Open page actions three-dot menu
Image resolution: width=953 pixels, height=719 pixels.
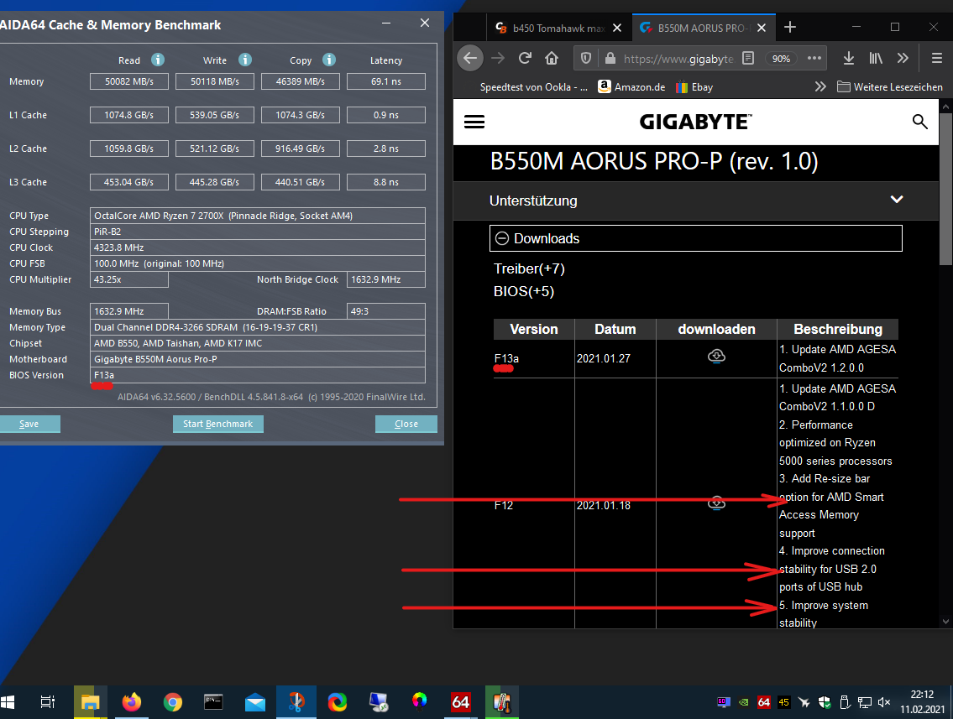click(x=814, y=58)
